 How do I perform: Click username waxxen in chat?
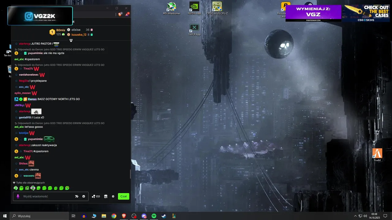coord(28,176)
